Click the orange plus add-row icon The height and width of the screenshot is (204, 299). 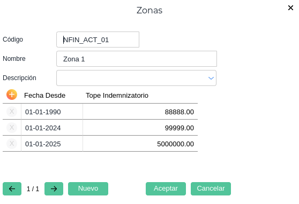point(12,95)
